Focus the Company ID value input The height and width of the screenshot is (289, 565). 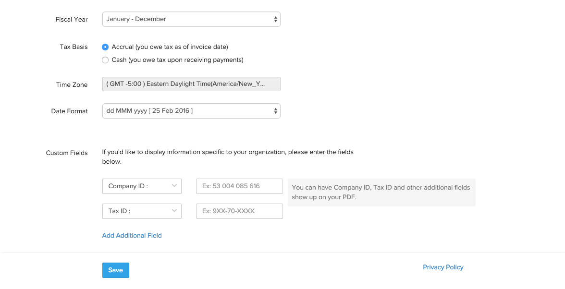[x=239, y=186]
